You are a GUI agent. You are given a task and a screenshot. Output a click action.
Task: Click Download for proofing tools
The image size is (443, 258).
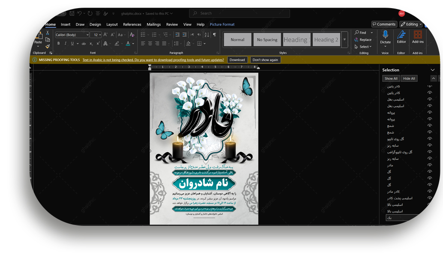tap(237, 60)
